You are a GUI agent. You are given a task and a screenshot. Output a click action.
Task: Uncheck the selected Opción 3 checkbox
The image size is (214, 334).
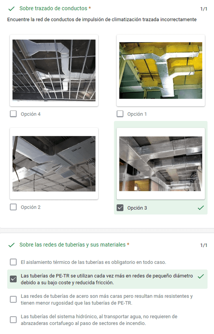[x=120, y=208]
